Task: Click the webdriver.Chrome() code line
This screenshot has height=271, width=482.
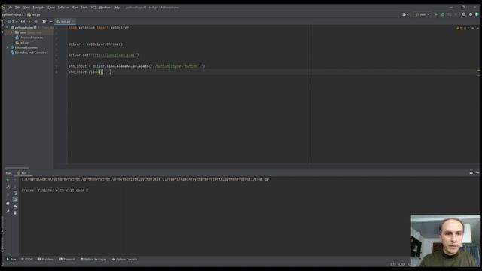Action: 96,44
